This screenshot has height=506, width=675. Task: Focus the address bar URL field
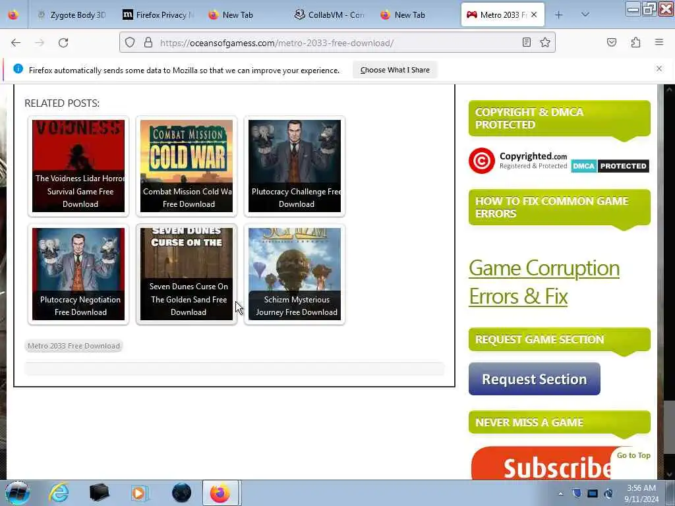(336, 43)
